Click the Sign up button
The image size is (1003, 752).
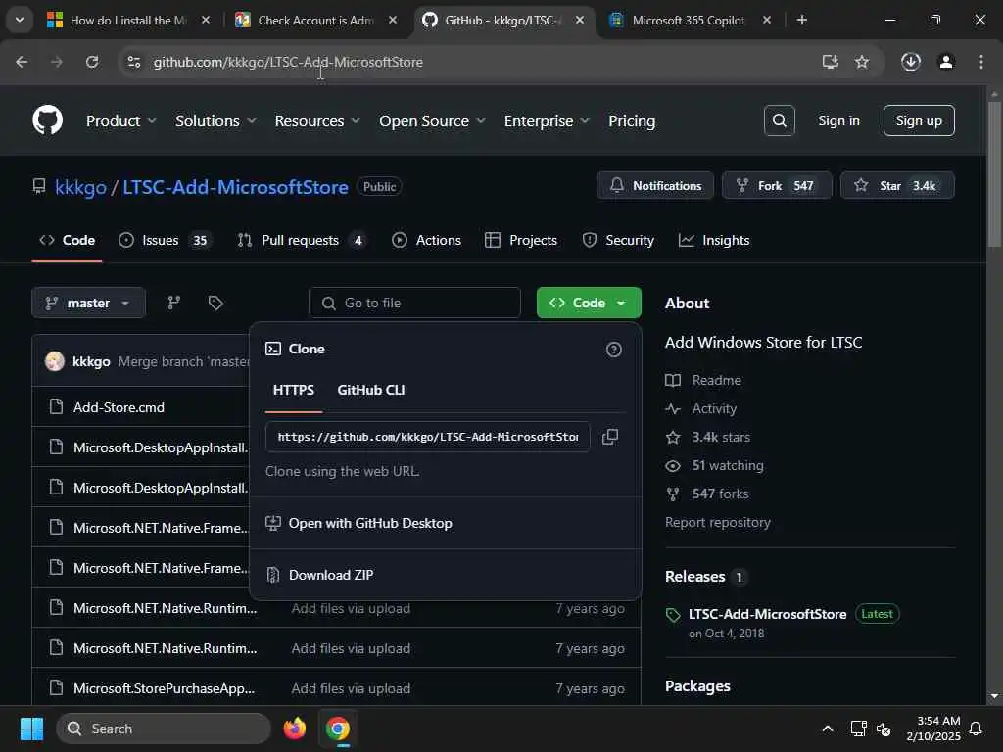click(919, 120)
